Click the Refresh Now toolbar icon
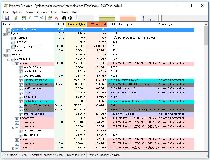This screenshot has height=160, width=210. tap(16, 18)
